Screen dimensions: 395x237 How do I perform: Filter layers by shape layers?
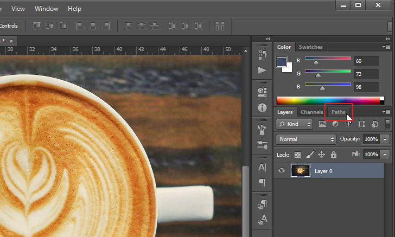pyautogui.click(x=361, y=124)
